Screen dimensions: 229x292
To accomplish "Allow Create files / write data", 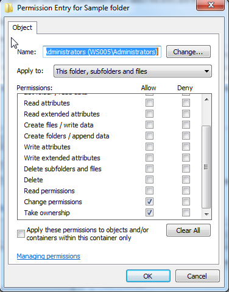I will [149, 125].
